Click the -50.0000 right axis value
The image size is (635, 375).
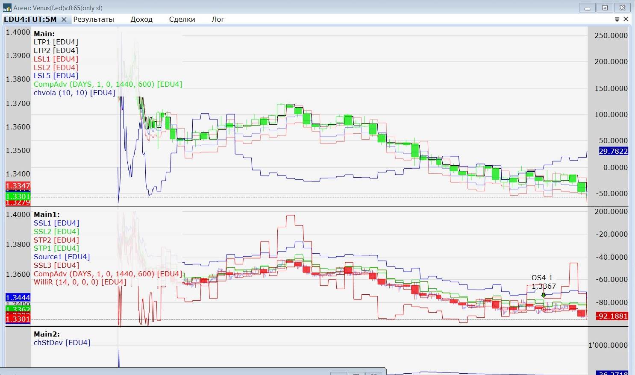tap(612, 193)
